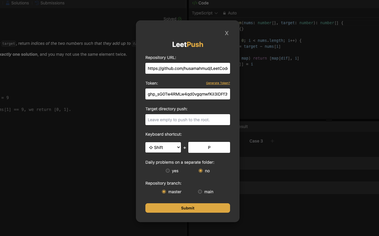The width and height of the screenshot is (379, 236).
Task: Open the Generate Token link
Action: click(x=218, y=83)
